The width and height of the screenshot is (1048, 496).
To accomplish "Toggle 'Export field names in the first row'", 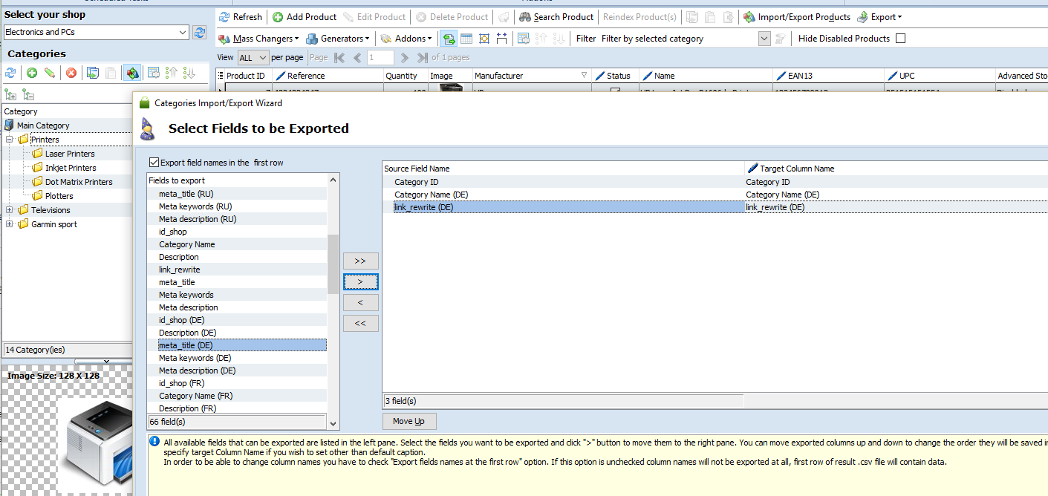I will coord(154,163).
